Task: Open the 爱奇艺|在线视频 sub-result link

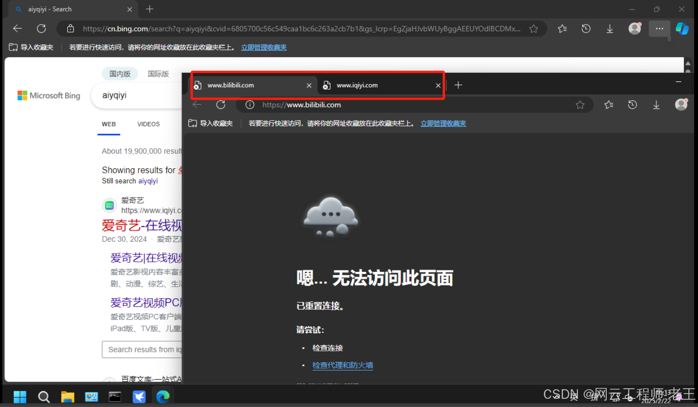Action: pos(146,258)
